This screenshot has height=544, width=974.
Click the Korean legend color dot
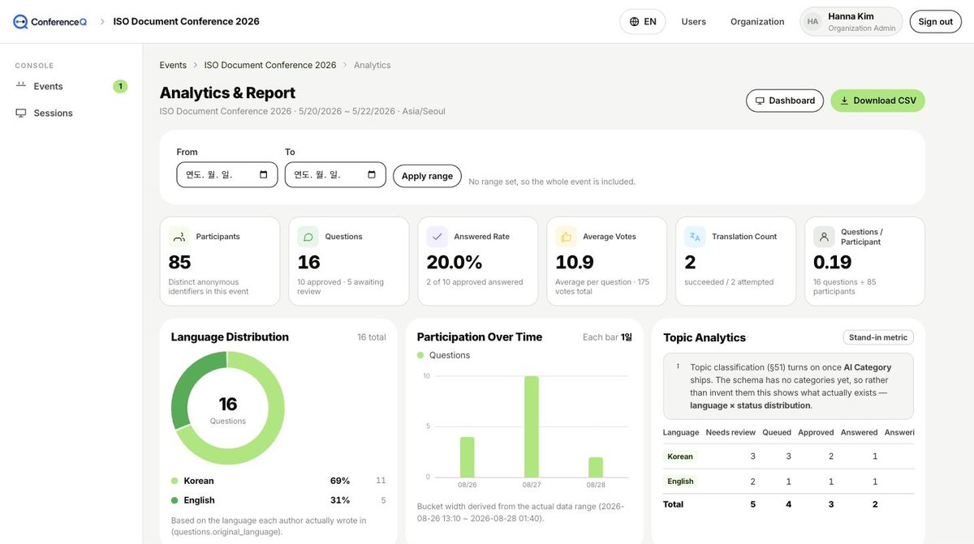pos(175,481)
